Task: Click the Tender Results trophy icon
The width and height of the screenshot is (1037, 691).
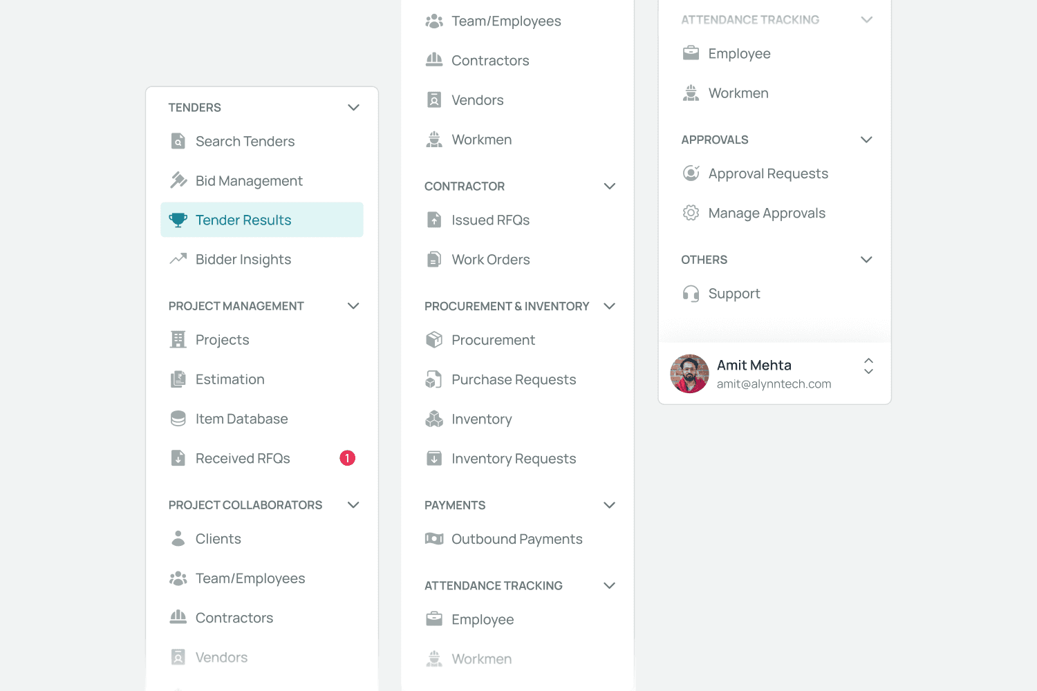Action: [x=178, y=220]
